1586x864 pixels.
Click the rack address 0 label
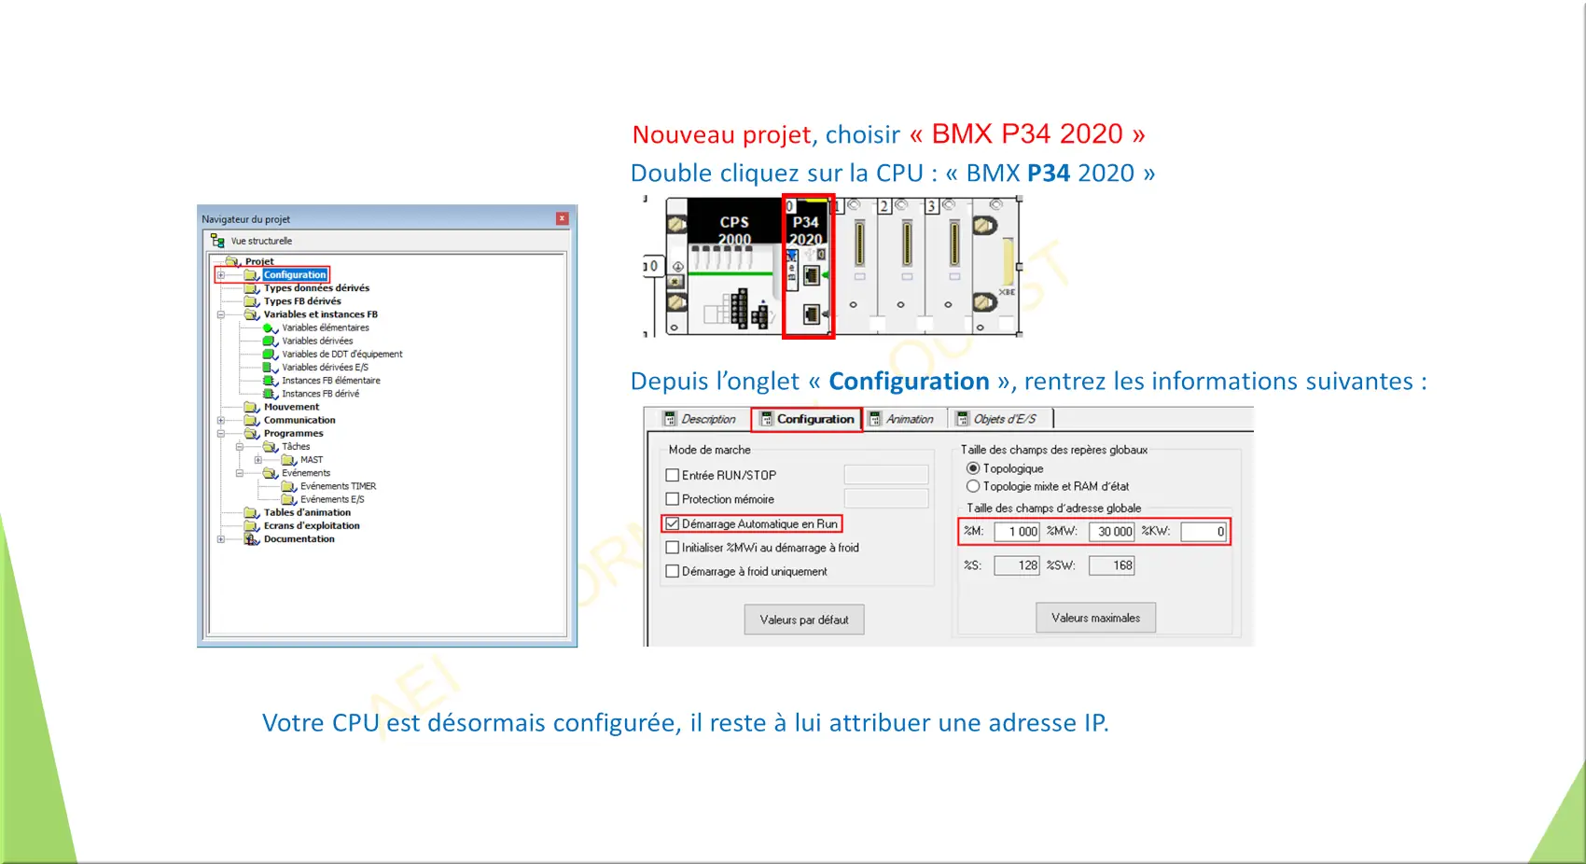pyautogui.click(x=652, y=267)
